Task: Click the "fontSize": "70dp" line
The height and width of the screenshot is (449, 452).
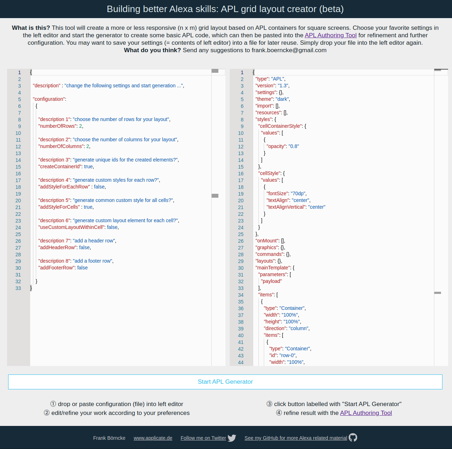Action: (286, 193)
